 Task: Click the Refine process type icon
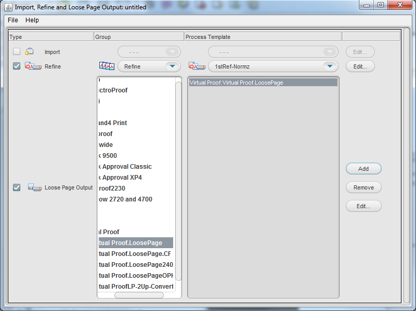point(33,66)
